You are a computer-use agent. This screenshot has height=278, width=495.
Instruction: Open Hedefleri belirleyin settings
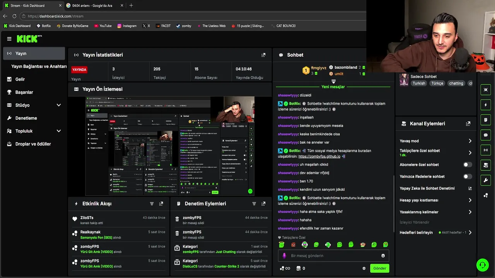435,232
